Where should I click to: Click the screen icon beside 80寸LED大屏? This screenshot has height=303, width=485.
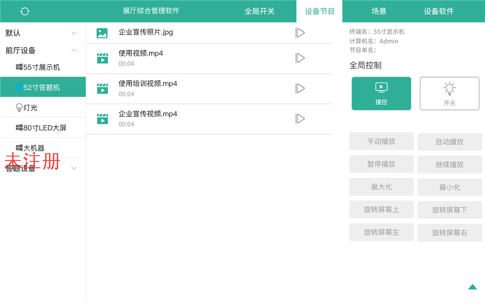pyautogui.click(x=19, y=127)
